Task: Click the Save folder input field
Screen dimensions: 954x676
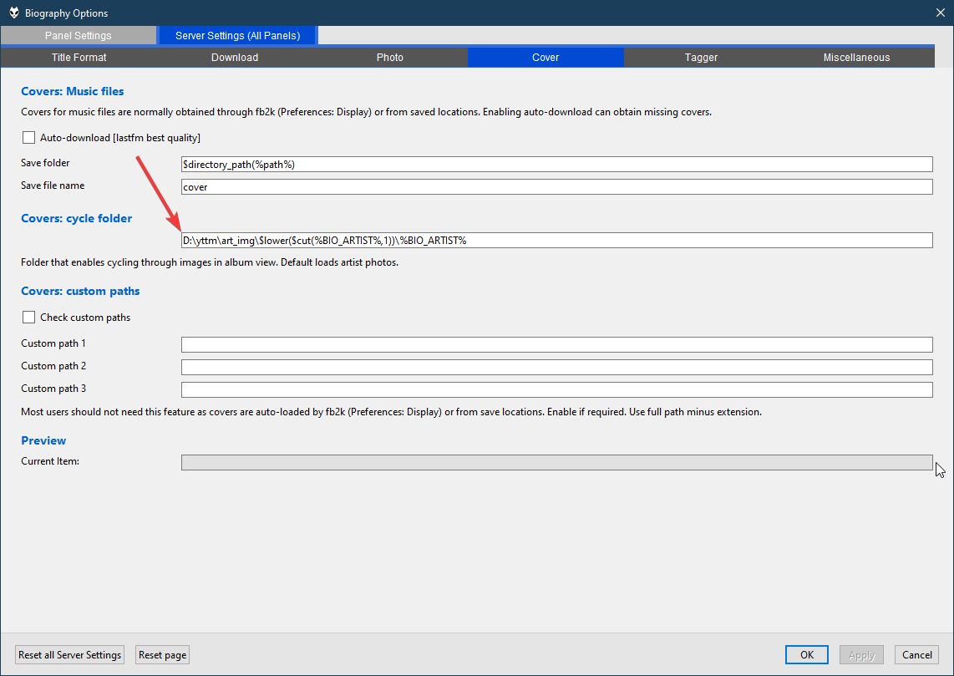Action: (556, 165)
